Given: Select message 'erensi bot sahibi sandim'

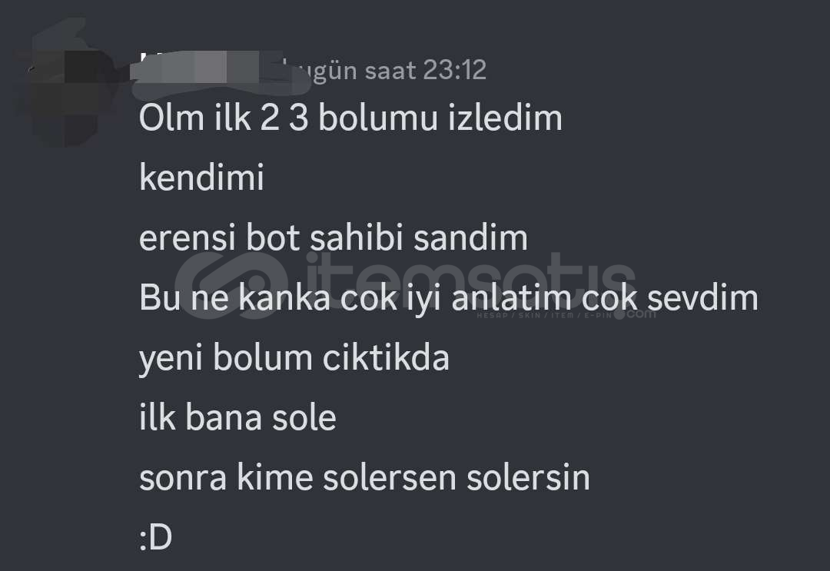Looking at the screenshot, I should coord(334,237).
